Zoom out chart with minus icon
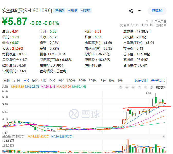173x154 pixels. (133, 87)
